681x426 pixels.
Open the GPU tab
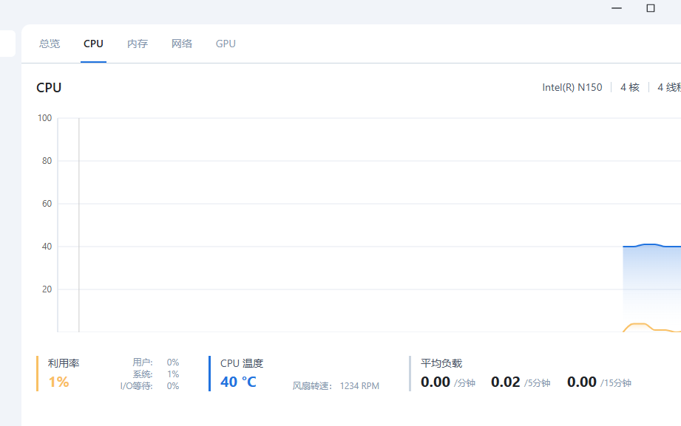tap(226, 44)
